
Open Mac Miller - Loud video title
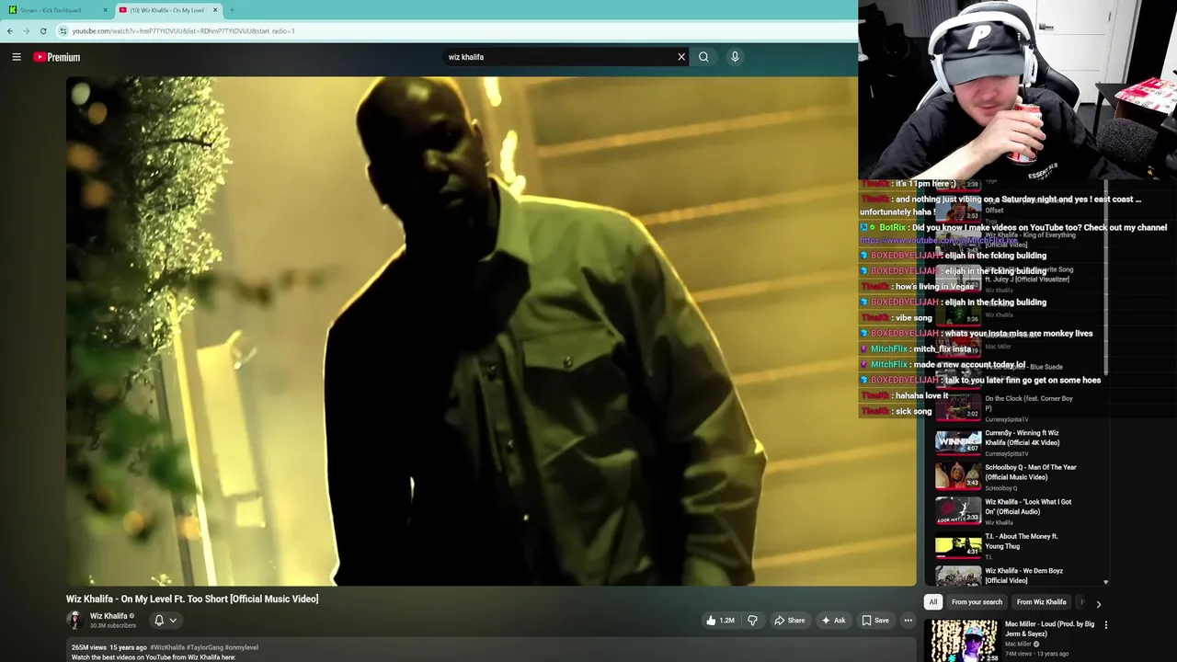click(1049, 629)
